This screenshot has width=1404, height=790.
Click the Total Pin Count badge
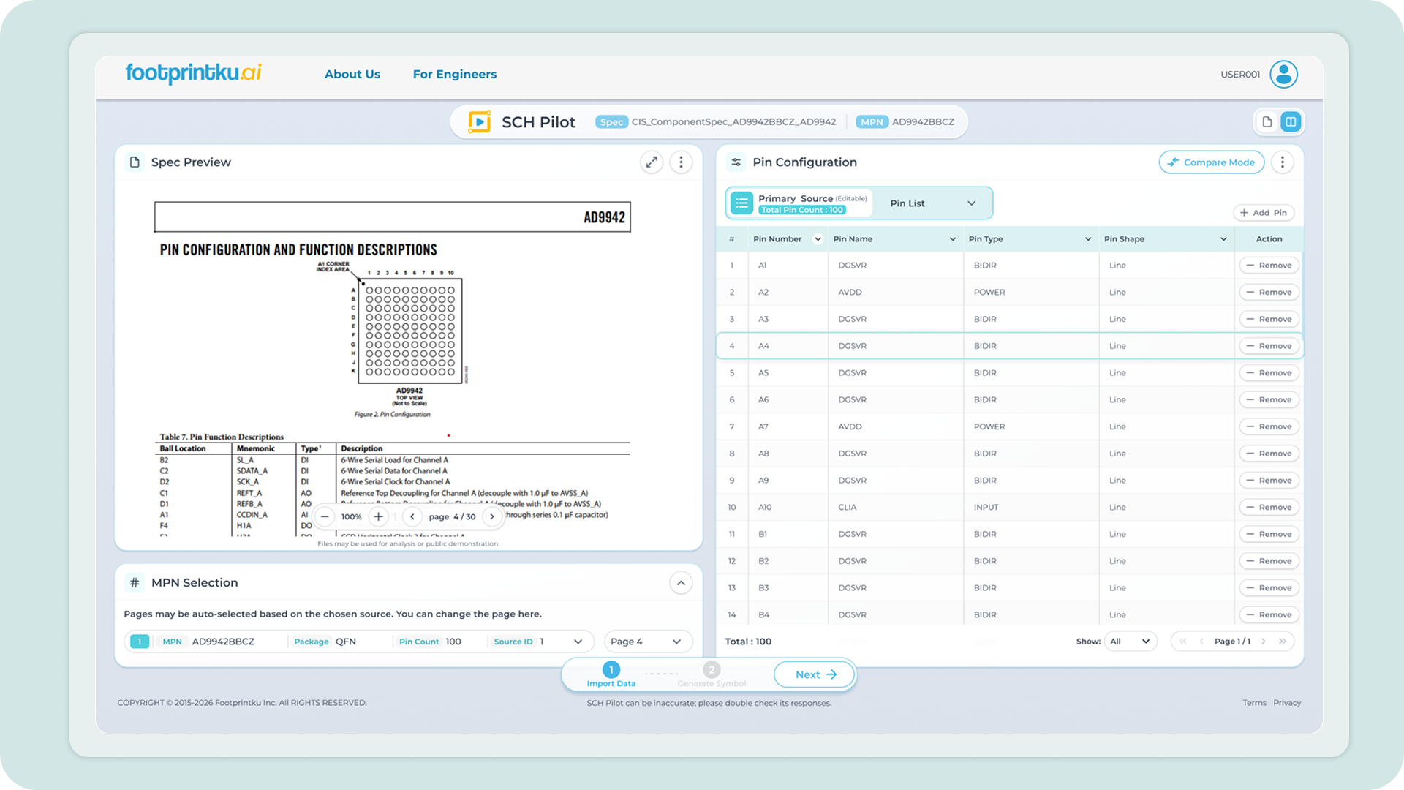tap(802, 210)
